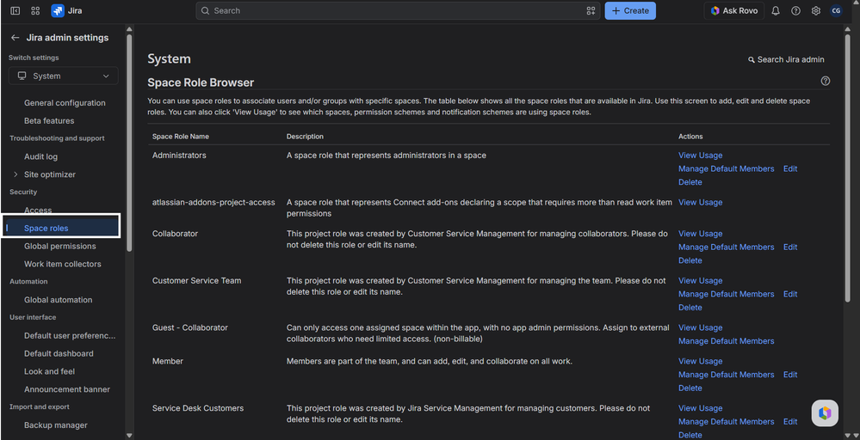Open the floating Rovo chat button
The height and width of the screenshot is (440, 860).
[x=825, y=413]
